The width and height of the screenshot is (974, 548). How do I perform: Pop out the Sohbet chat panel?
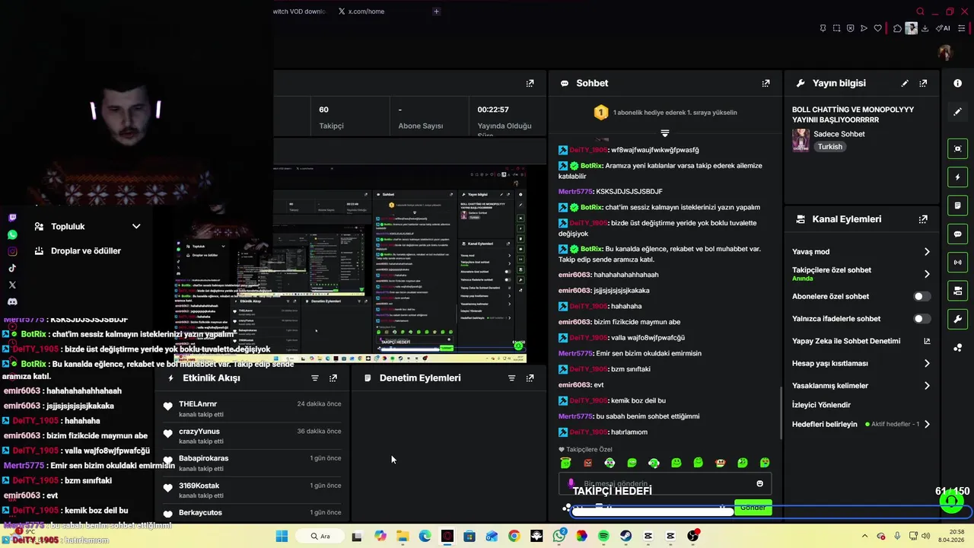pos(766,83)
